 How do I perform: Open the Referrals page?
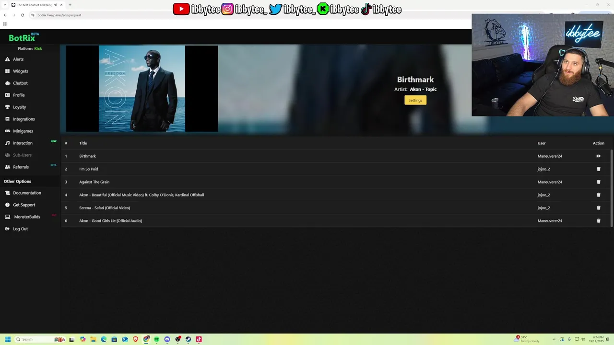point(21,167)
